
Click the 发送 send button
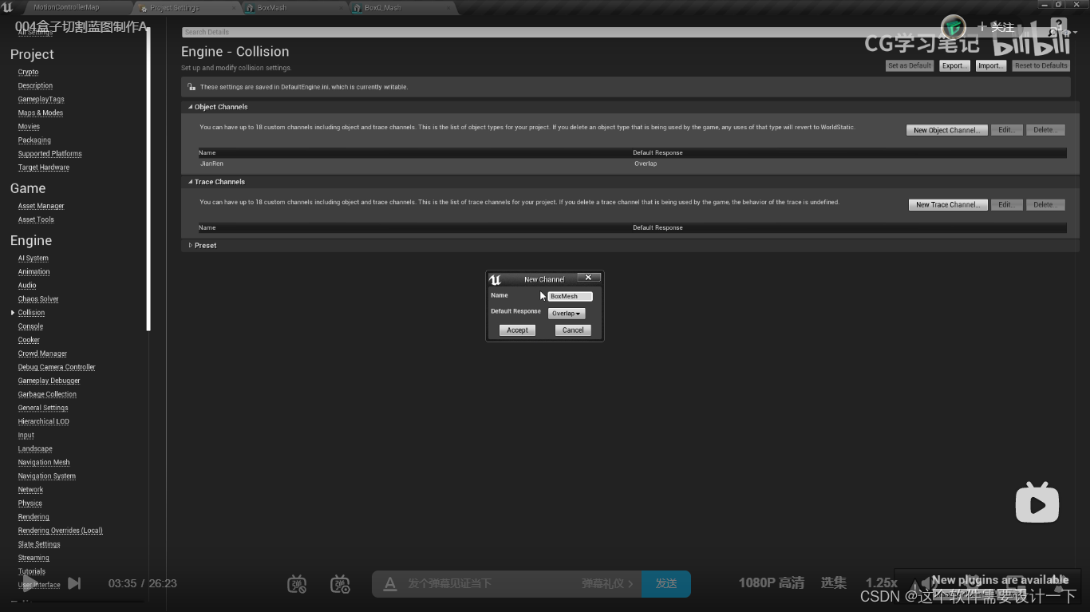point(666,584)
